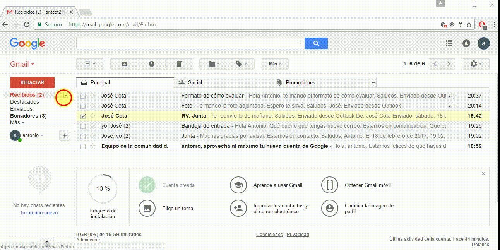Switch to the Promociones tab
Screen dimensions: 500x250
tap(321, 82)
